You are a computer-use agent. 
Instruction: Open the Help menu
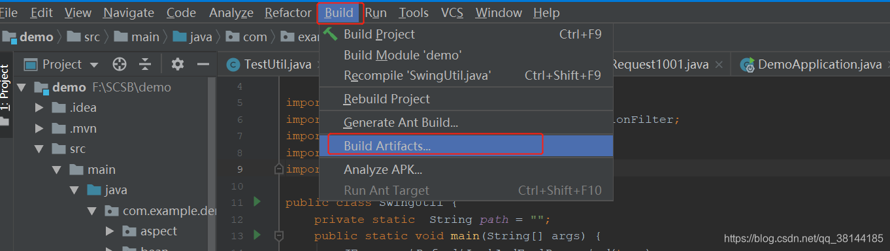pyautogui.click(x=546, y=12)
